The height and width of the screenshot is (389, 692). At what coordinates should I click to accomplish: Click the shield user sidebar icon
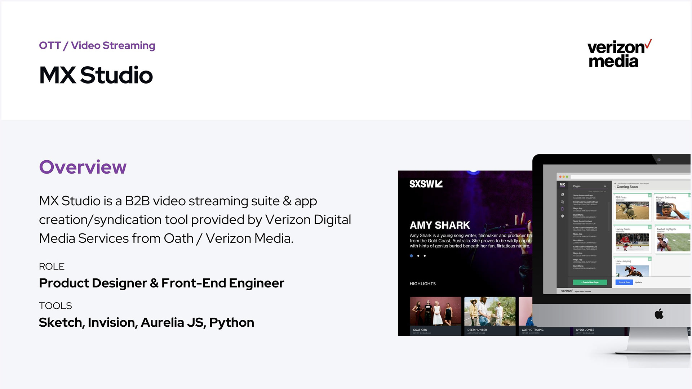pos(562,216)
